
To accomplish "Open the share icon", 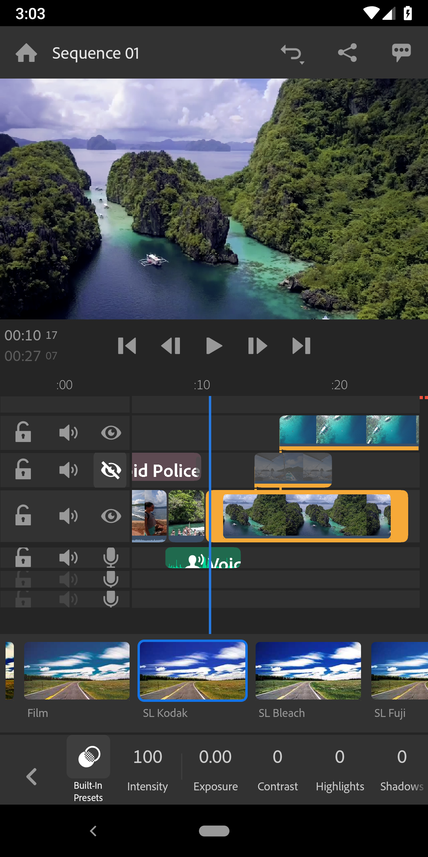I will point(348,53).
